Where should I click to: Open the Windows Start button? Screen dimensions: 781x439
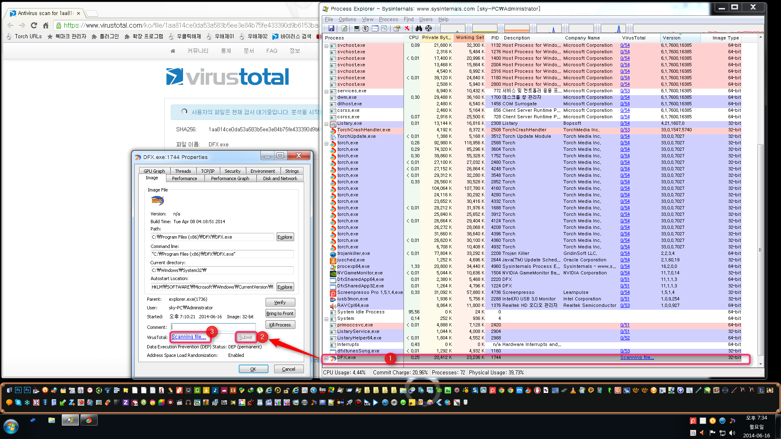[11, 427]
